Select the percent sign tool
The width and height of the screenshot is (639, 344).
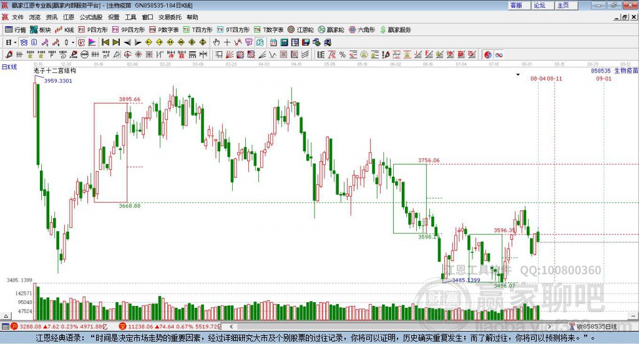click(x=343, y=54)
